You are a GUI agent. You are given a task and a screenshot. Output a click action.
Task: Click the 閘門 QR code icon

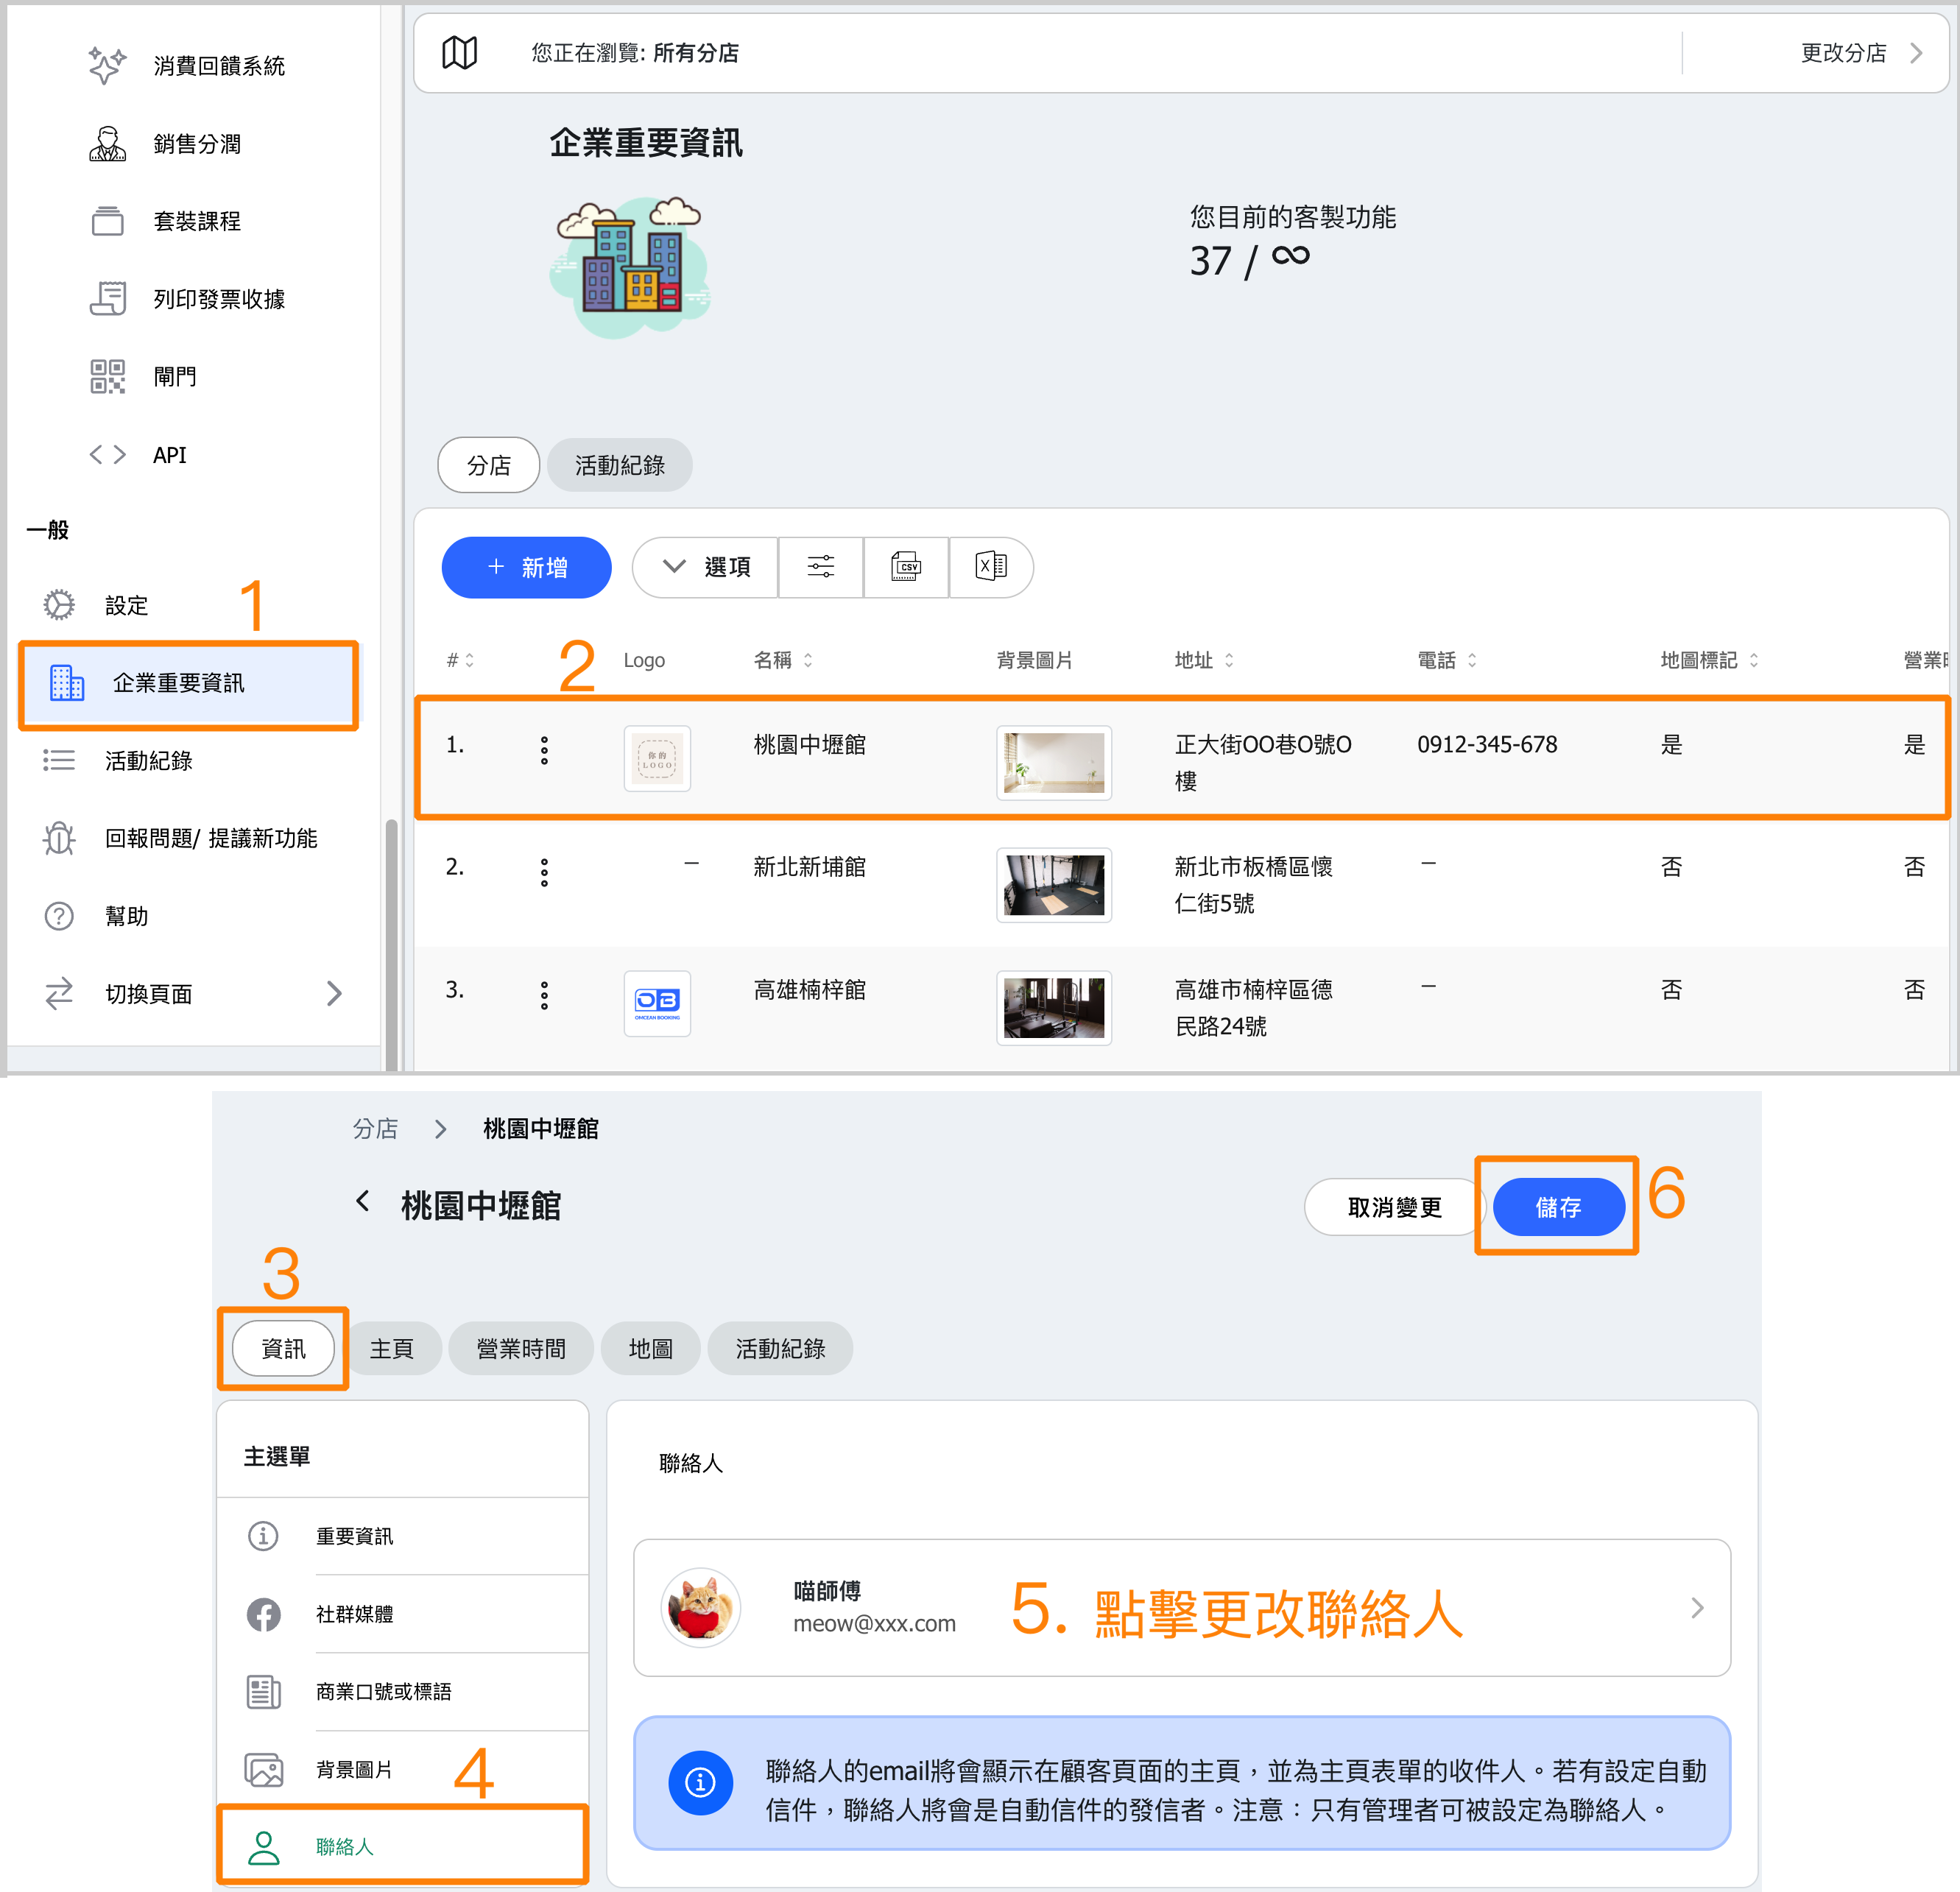tap(108, 376)
